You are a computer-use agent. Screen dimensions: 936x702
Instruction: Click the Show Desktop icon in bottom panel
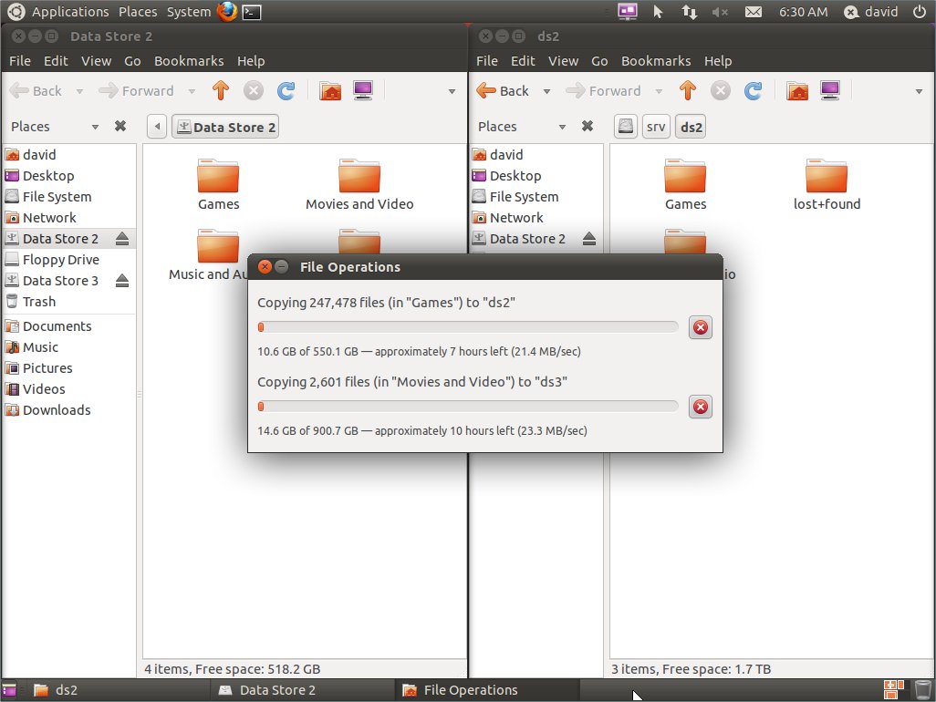pyautogui.click(x=8, y=690)
